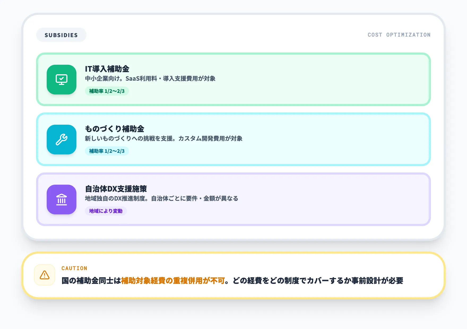Click the CAUTION label text
This screenshot has width=467, height=329.
tap(74, 268)
